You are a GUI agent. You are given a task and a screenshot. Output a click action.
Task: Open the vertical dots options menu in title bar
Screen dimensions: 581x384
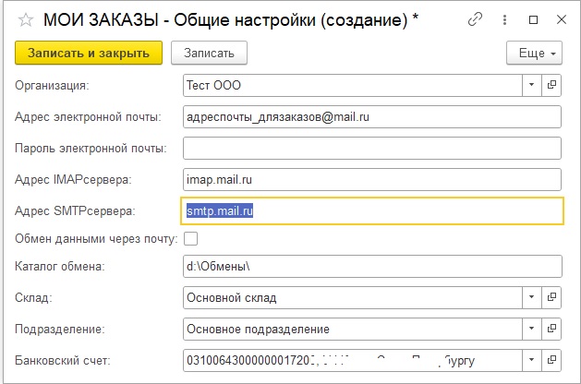(x=505, y=18)
